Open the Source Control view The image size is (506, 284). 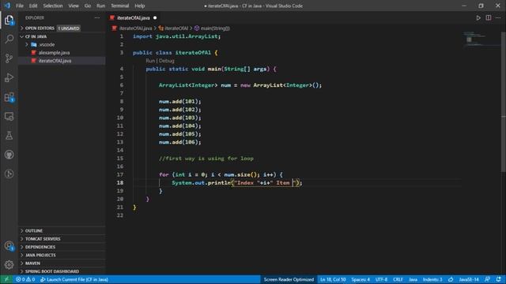pyautogui.click(x=9, y=58)
